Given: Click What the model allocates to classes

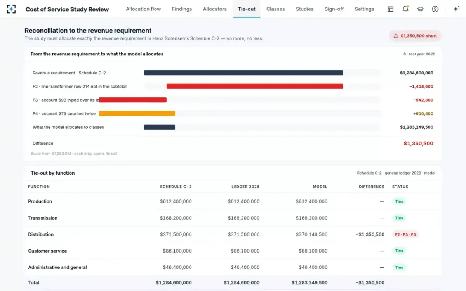Looking at the screenshot, I should tap(68, 127).
